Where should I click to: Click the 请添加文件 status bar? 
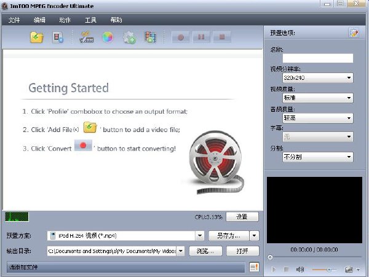[x=126, y=267]
